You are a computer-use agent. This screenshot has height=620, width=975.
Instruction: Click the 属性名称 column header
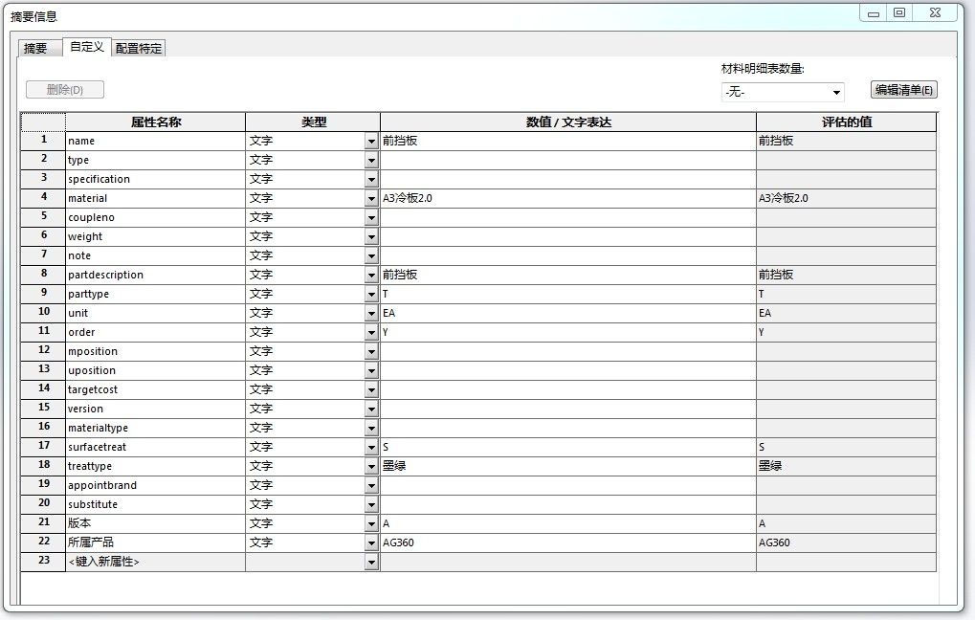click(x=155, y=122)
